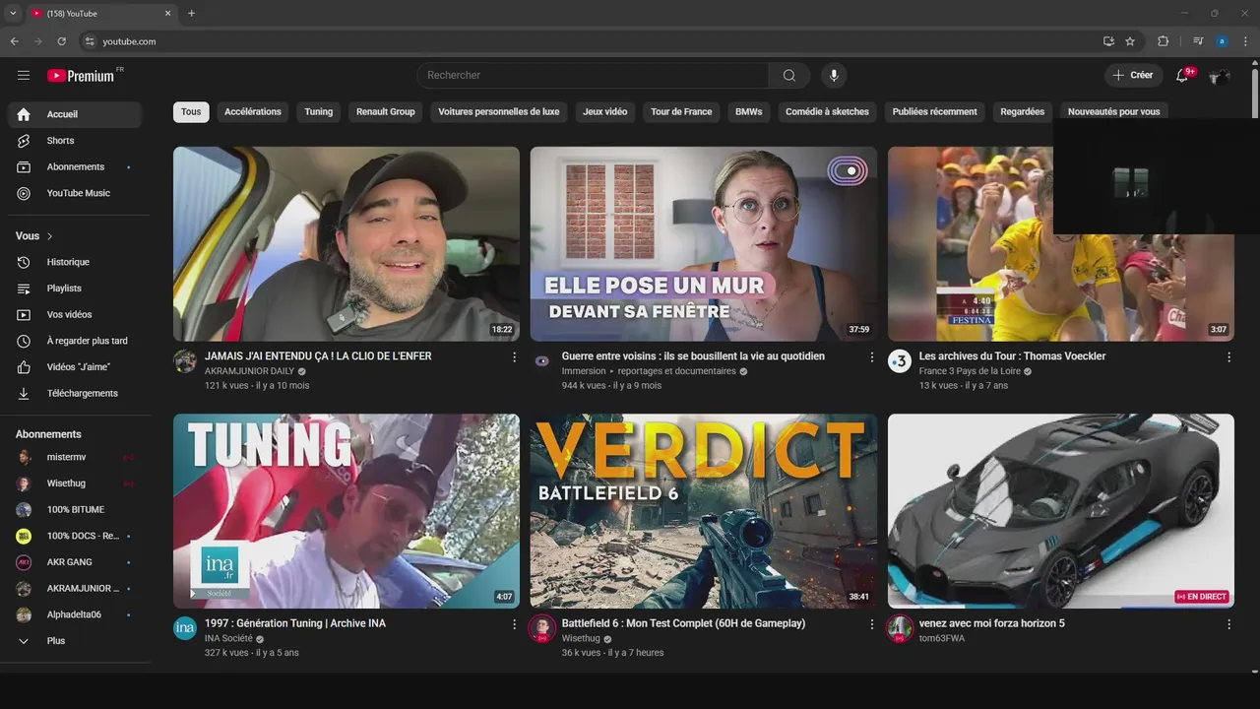Open the mistermv subscription channel
This screenshot has height=709, width=1260.
[x=75, y=457]
